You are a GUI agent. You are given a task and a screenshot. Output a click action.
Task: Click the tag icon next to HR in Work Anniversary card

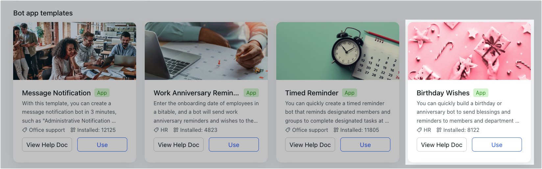click(x=156, y=130)
